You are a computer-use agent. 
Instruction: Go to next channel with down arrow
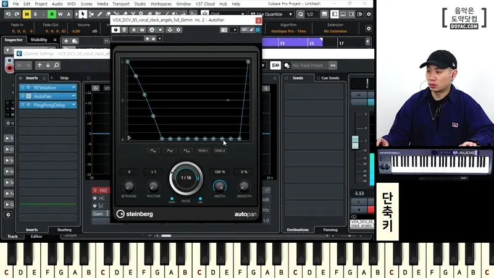[x=48, y=65]
